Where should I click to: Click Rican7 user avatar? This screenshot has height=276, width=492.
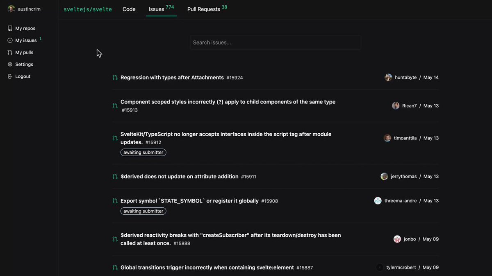tap(396, 105)
